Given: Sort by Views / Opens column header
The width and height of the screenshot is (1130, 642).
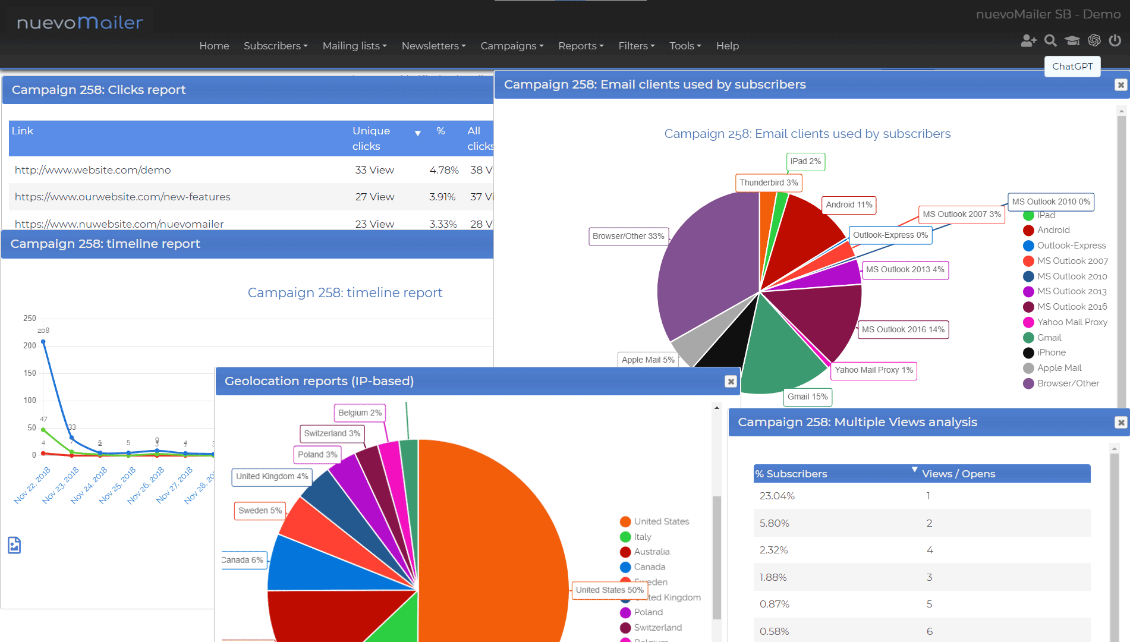Looking at the screenshot, I should (958, 474).
